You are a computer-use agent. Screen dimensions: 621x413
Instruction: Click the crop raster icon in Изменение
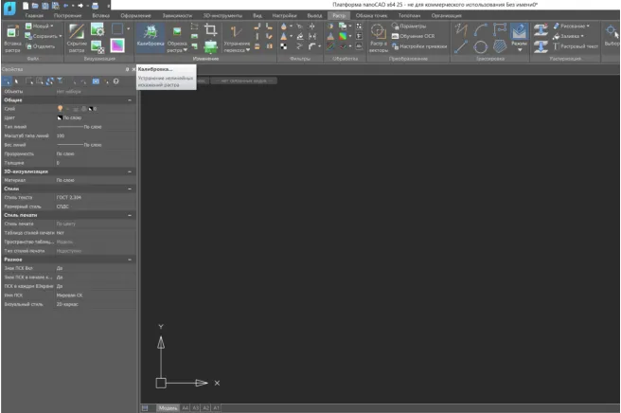click(210, 31)
